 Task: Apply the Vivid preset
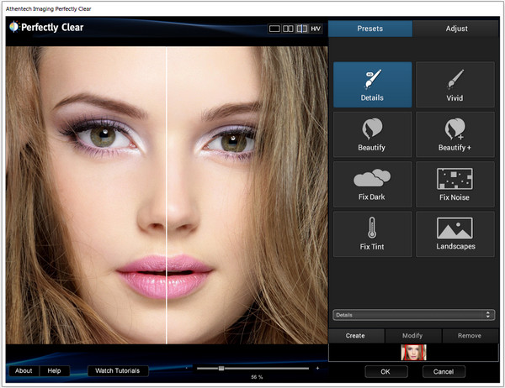point(455,84)
